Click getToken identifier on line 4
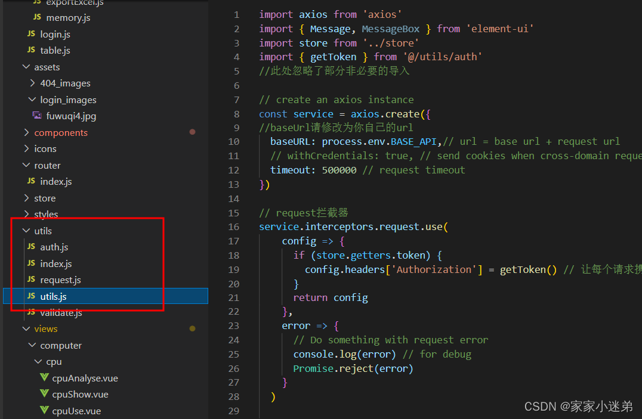This screenshot has height=419, width=642. pos(334,57)
